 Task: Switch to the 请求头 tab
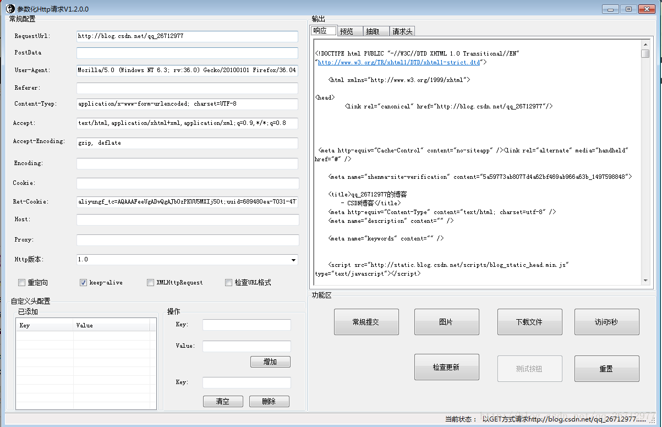403,31
